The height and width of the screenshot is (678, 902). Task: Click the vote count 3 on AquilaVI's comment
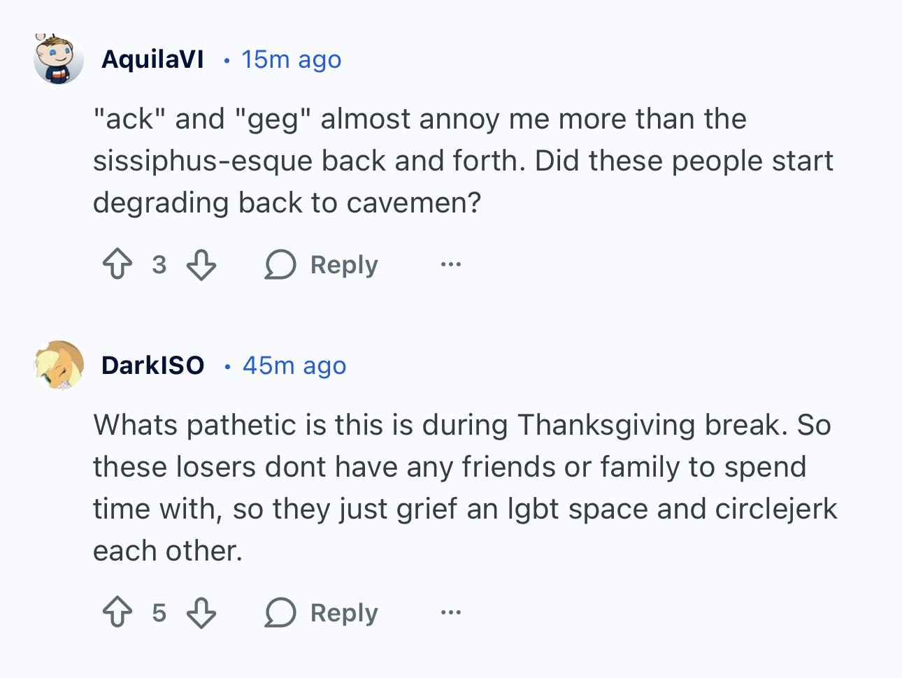click(x=159, y=265)
